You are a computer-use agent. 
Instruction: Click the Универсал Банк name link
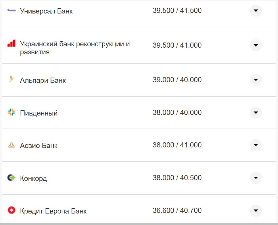point(46,11)
